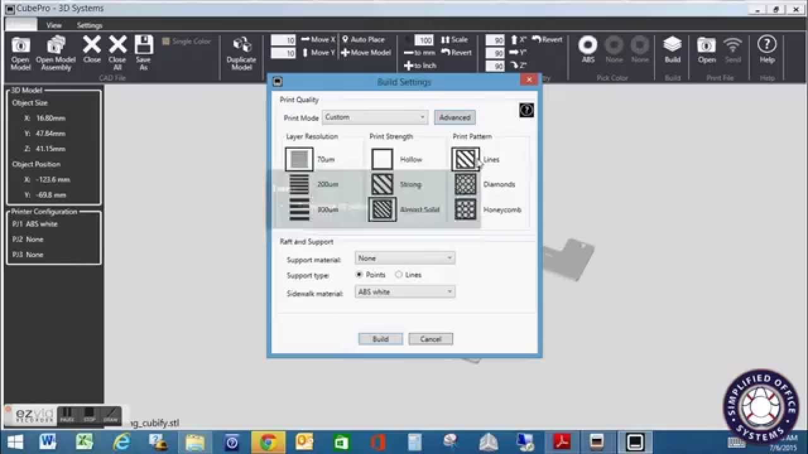Select the Move Model tool

click(366, 52)
